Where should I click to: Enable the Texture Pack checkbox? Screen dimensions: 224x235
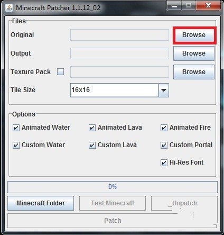60,72
